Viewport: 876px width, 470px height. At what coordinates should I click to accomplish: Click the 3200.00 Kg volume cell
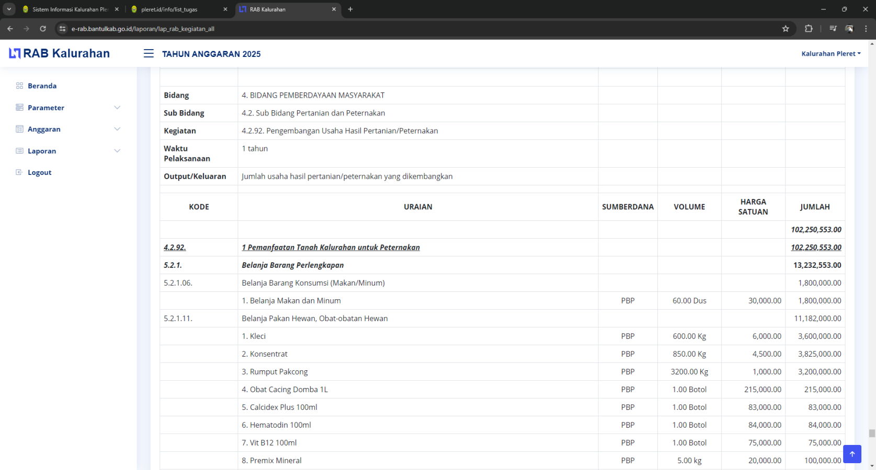[x=689, y=372]
